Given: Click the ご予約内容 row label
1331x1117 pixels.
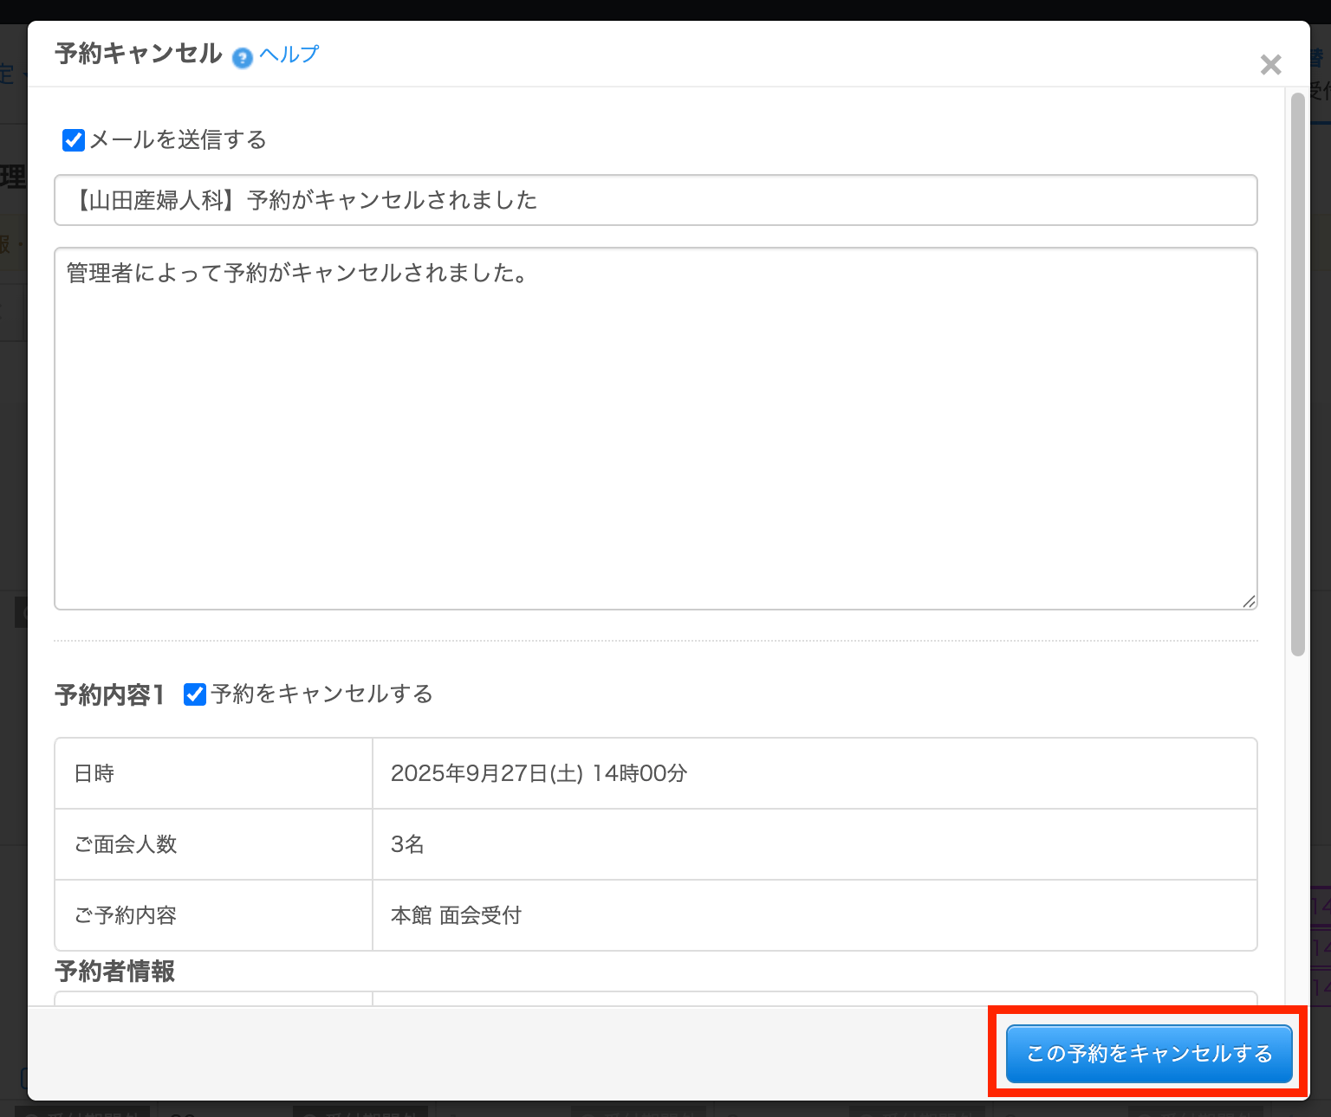Looking at the screenshot, I should point(125,915).
